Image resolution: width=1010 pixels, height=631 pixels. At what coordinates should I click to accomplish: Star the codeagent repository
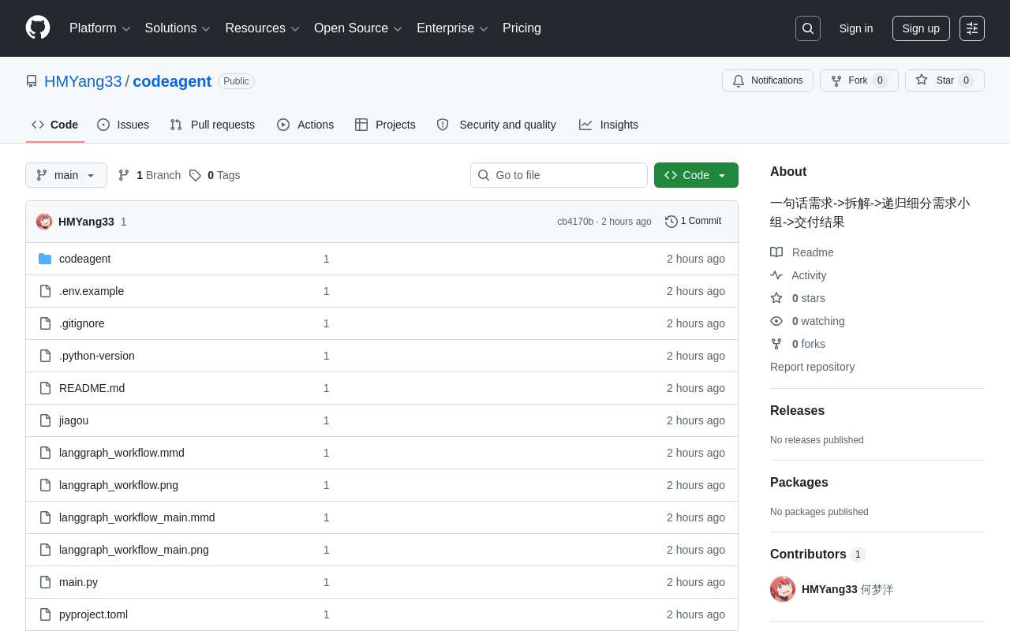point(945,80)
